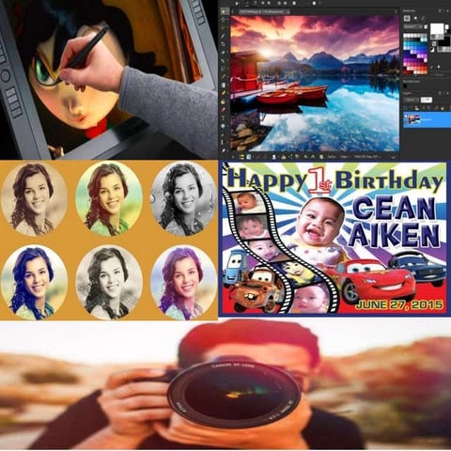
Task: Select the blue-haired oval portrait preview
Action: tap(34, 283)
